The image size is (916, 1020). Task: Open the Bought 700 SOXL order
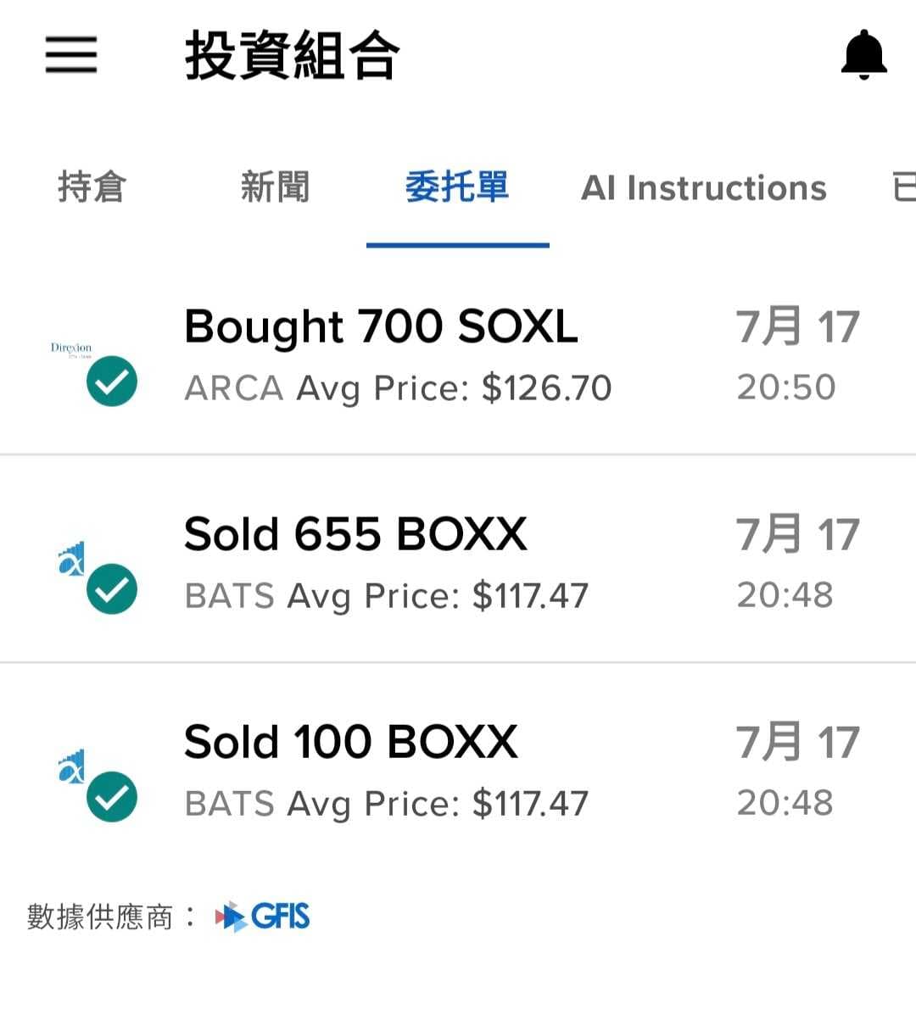tap(458, 354)
